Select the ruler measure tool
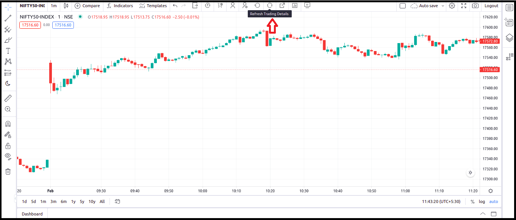The width and height of the screenshot is (516, 220). tap(8, 98)
